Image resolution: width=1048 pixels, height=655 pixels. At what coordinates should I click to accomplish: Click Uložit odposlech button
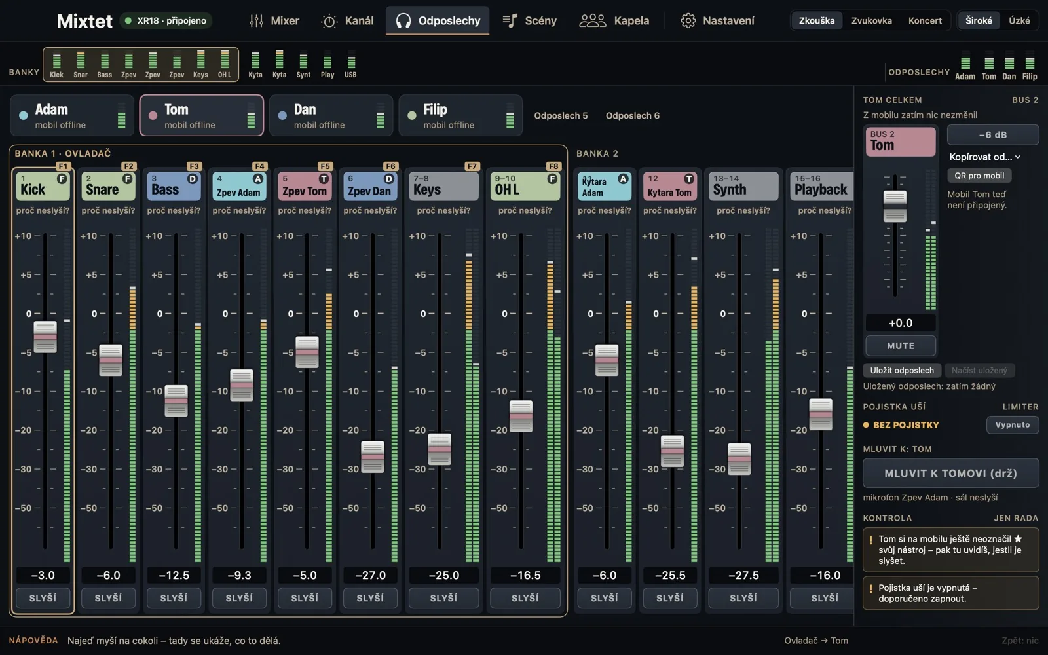click(x=902, y=371)
